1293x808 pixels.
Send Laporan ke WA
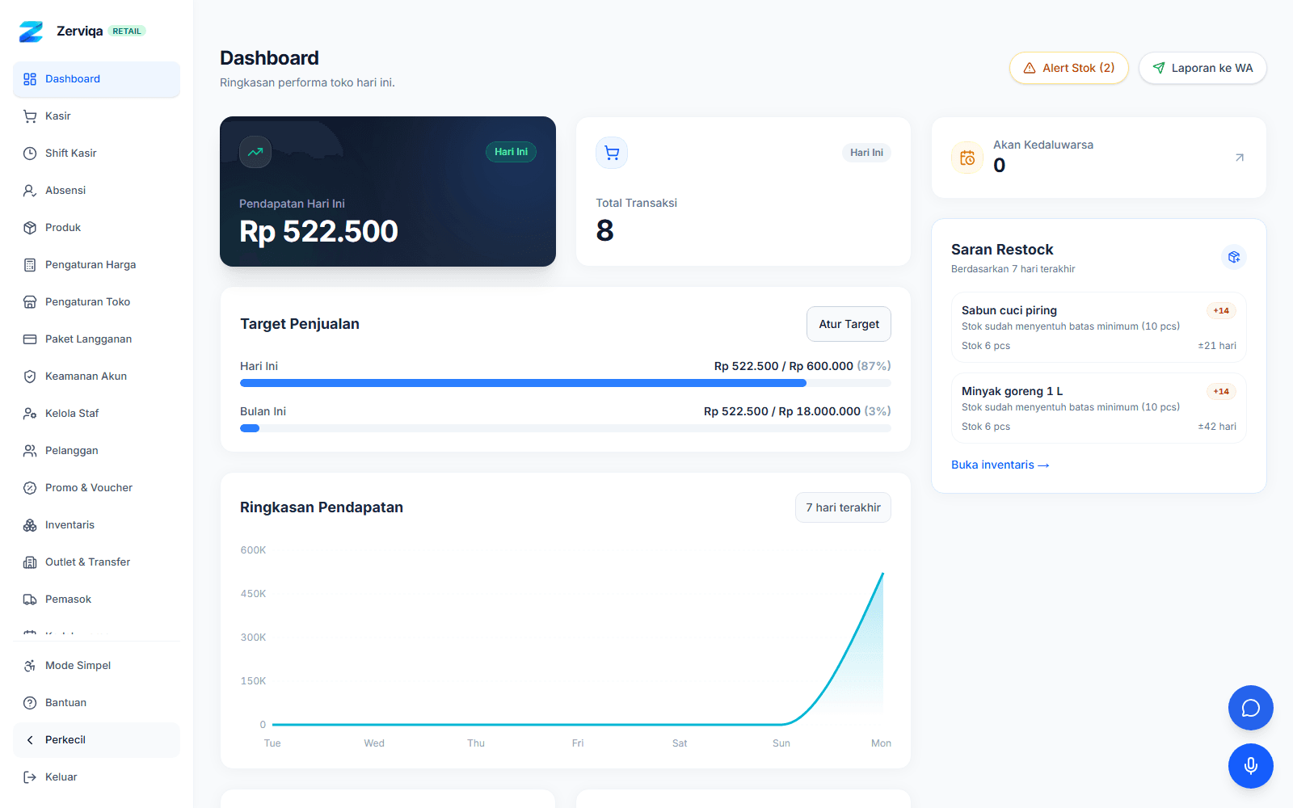tap(1202, 68)
